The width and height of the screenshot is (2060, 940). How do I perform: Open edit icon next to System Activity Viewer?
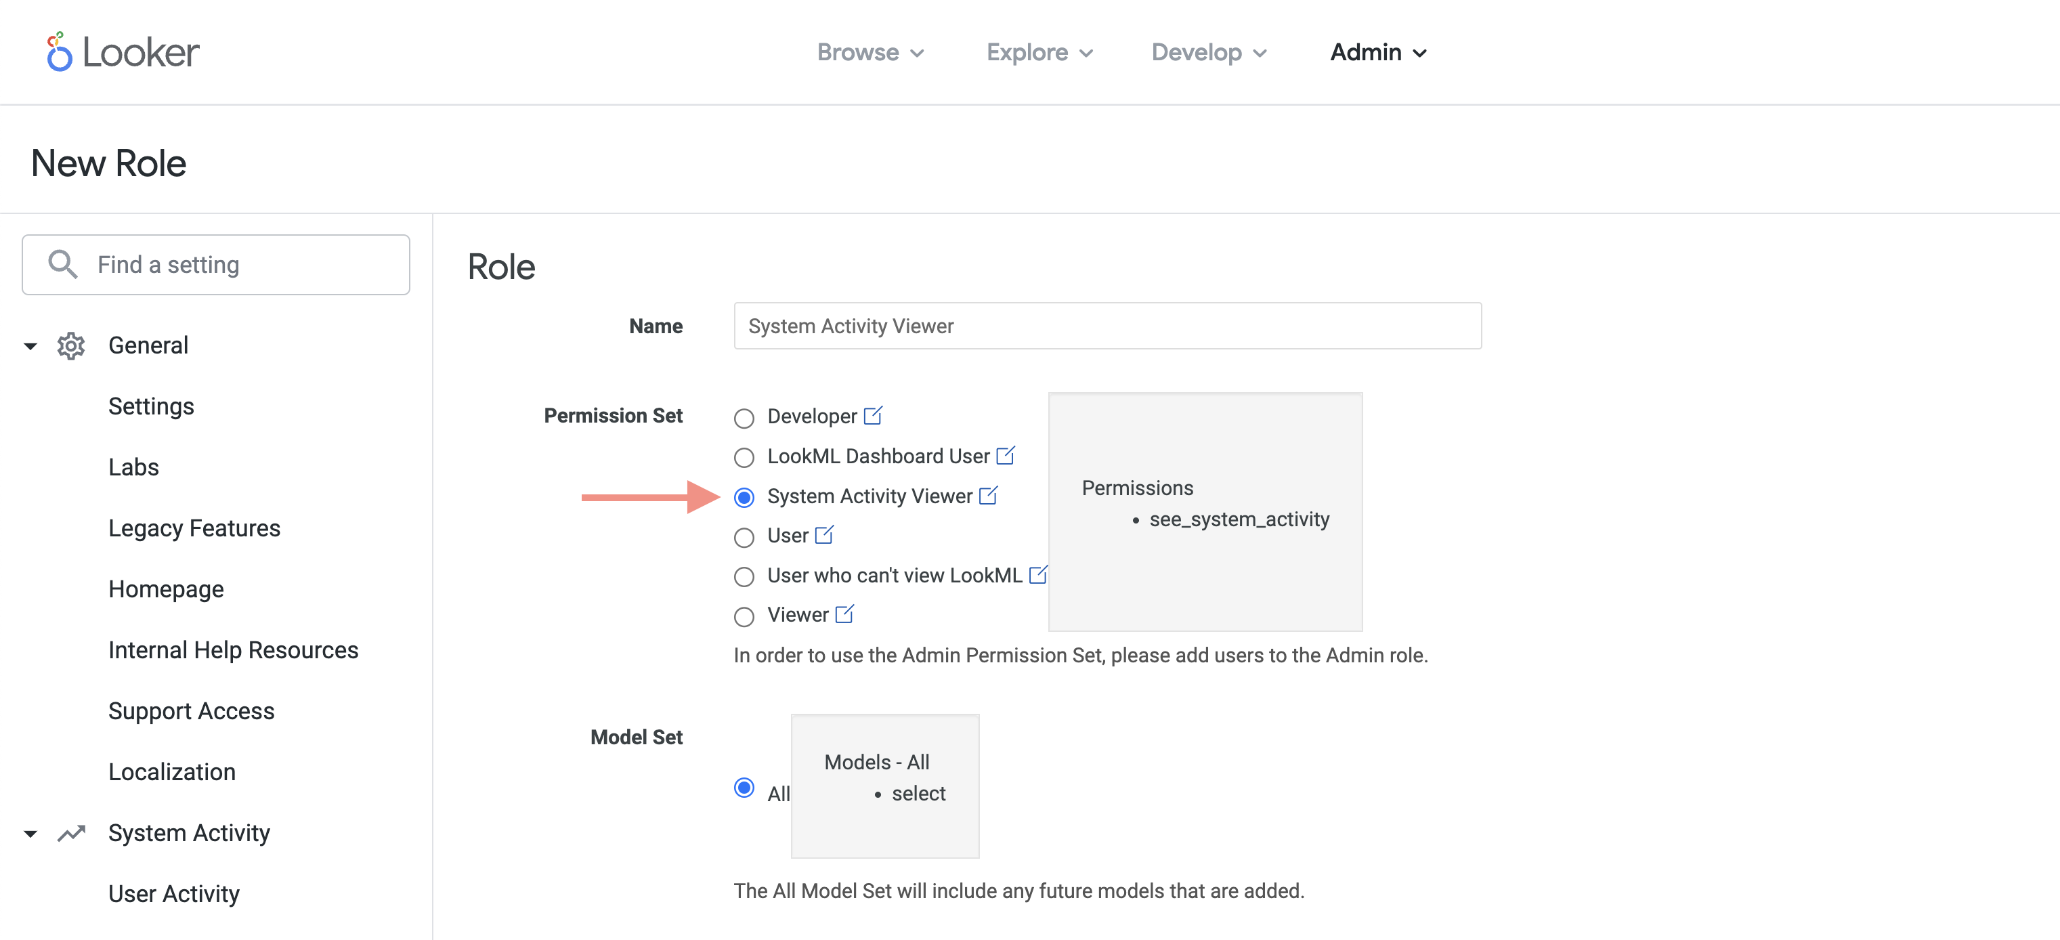click(989, 495)
